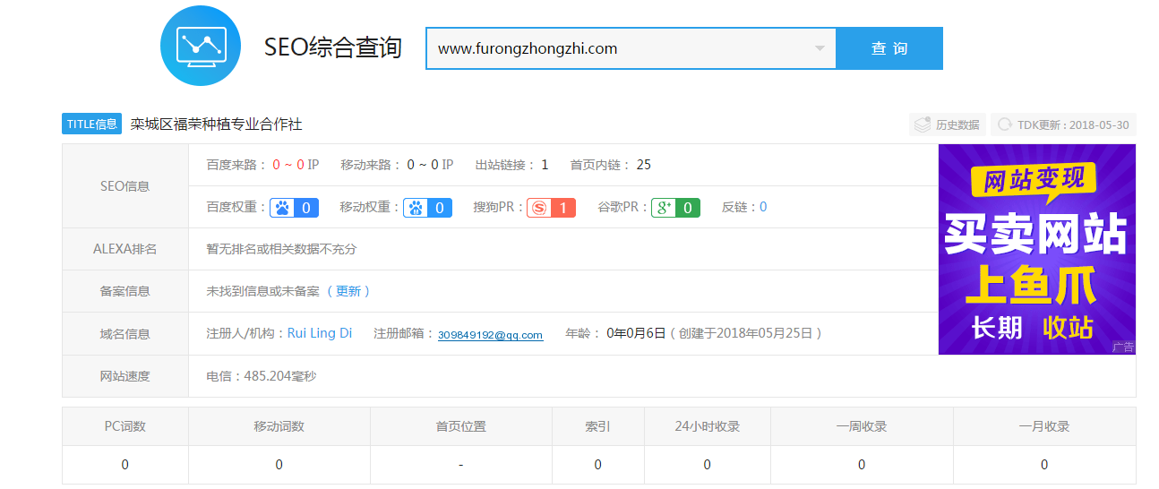Click the Sogou PR badge icon

pos(539,208)
